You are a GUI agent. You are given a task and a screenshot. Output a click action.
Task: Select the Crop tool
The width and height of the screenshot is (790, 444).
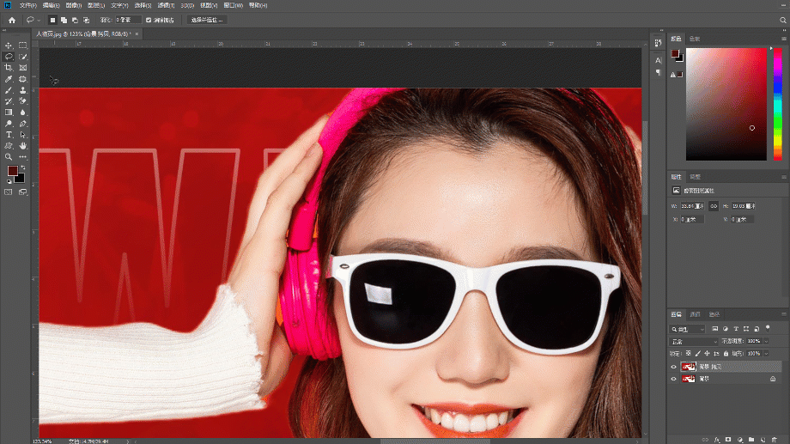click(x=9, y=68)
